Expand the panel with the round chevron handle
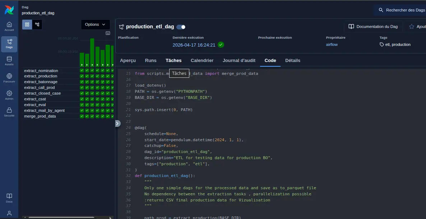The height and width of the screenshot is (219, 426). 117,124
